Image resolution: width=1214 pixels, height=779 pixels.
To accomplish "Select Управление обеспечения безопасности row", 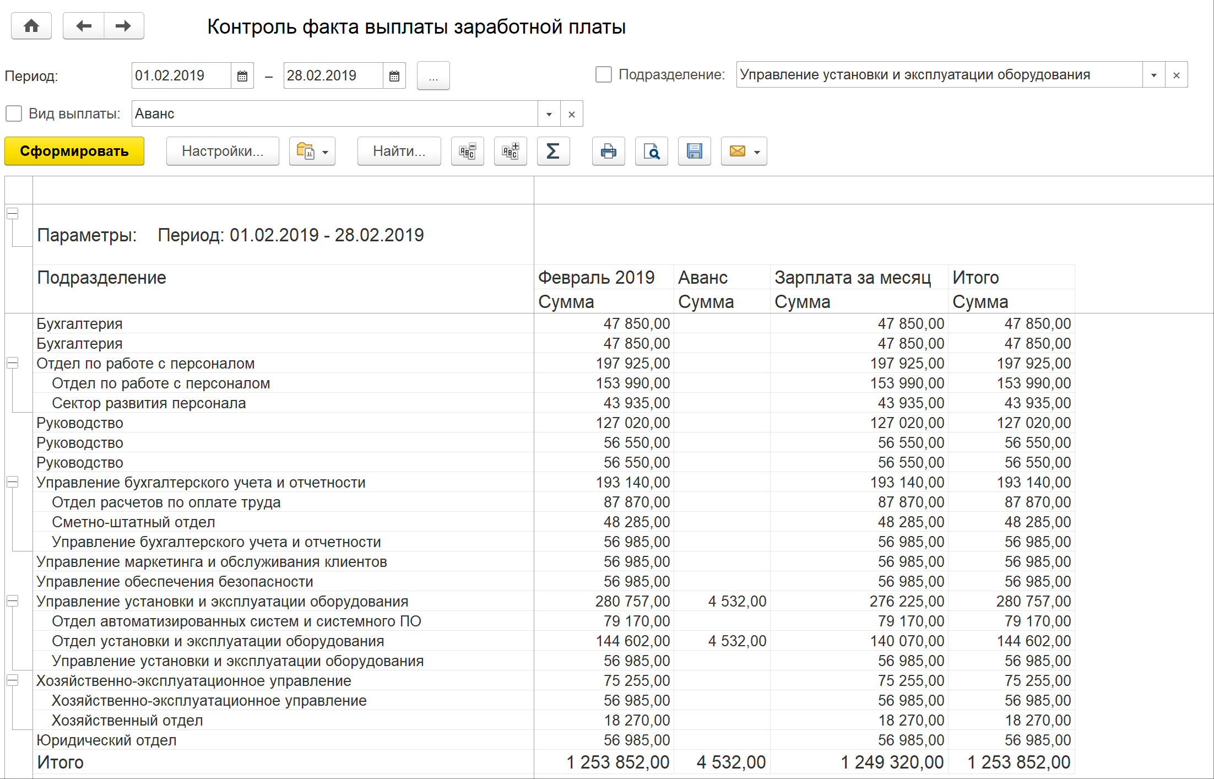I will point(554,582).
